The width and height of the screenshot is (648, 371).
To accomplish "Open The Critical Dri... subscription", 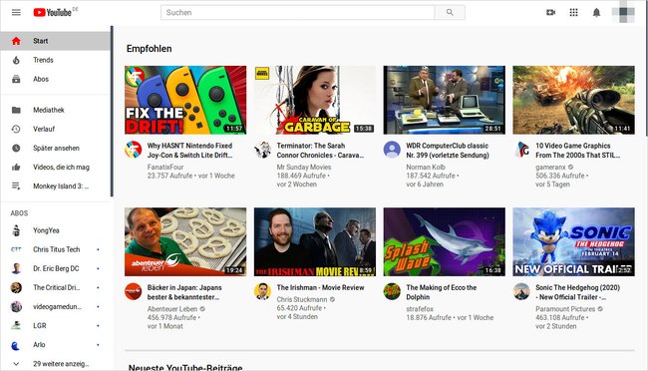I will 56,287.
